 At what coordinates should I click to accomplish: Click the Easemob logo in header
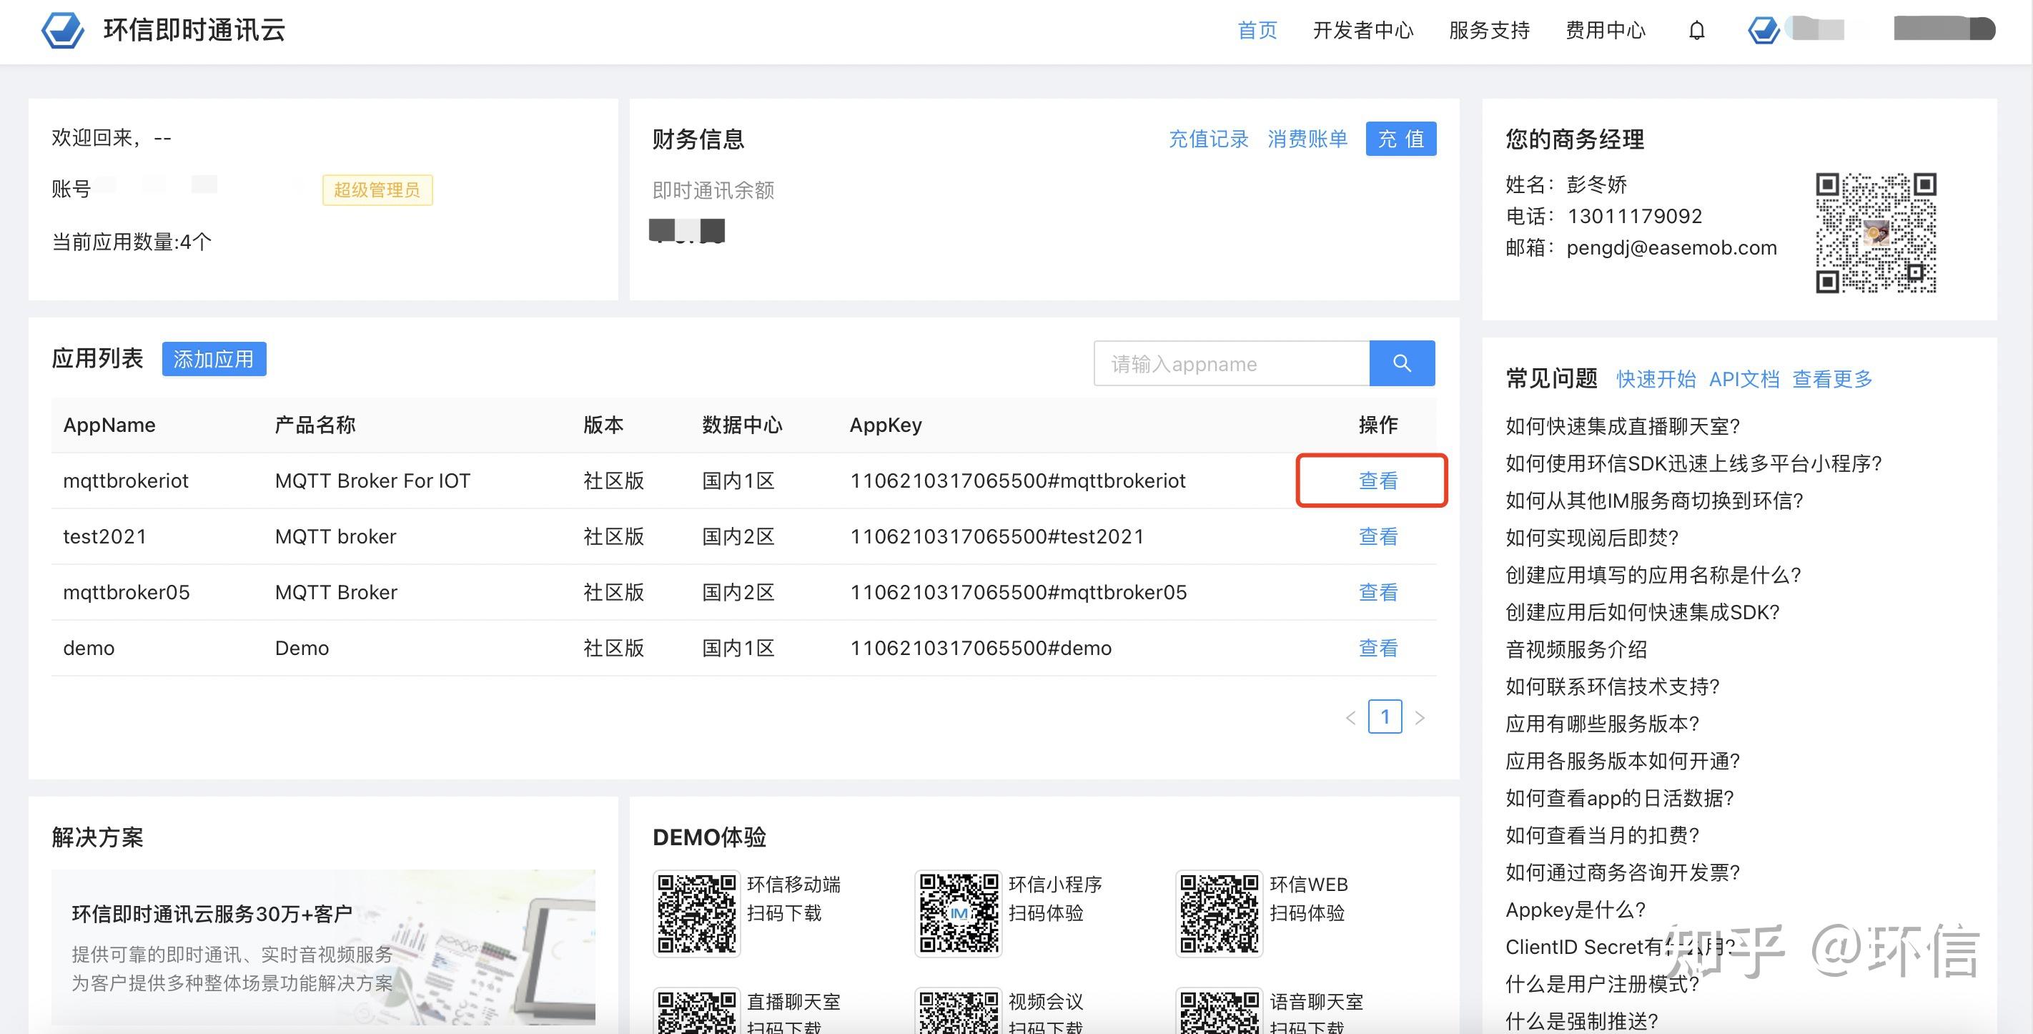62,30
